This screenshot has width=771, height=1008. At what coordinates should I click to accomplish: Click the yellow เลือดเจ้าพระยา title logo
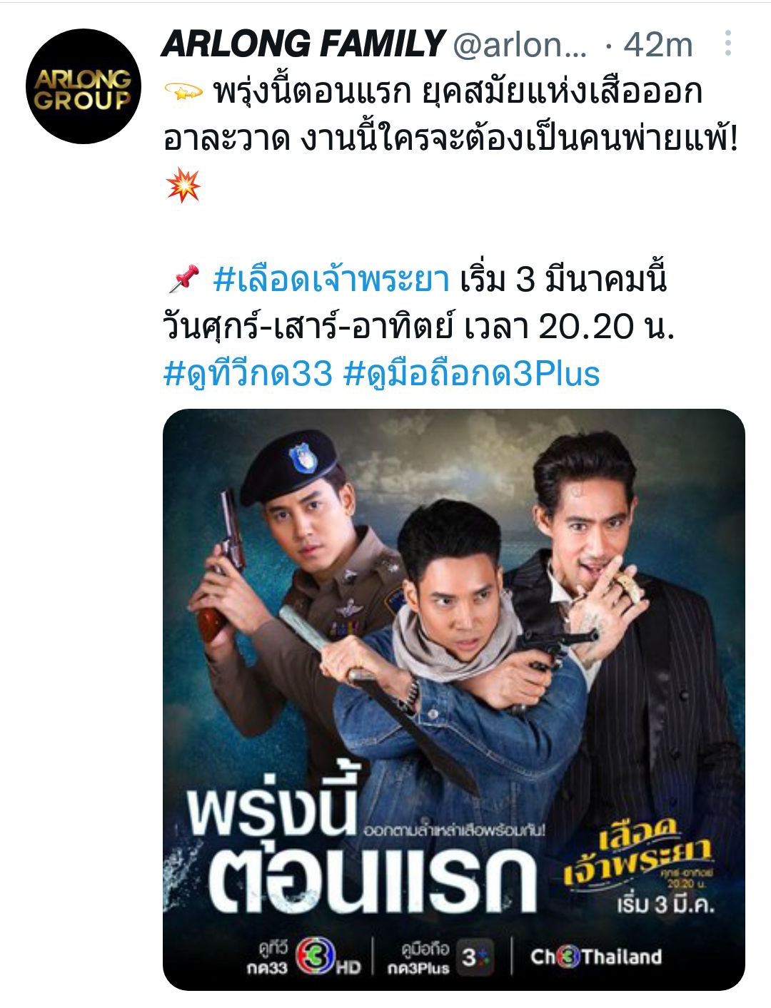[637, 852]
